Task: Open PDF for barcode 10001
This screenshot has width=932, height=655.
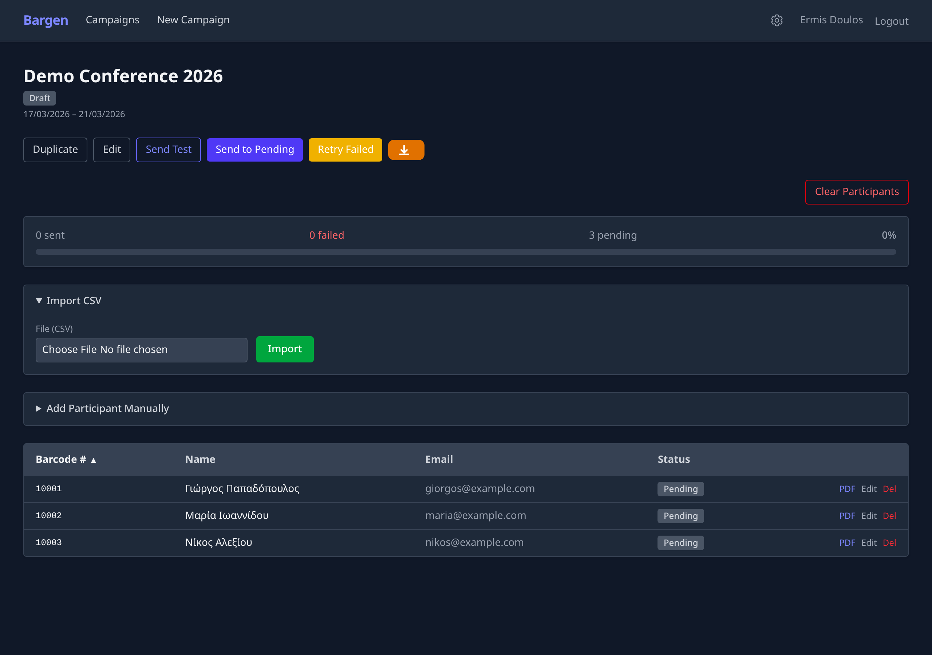Action: tap(847, 489)
